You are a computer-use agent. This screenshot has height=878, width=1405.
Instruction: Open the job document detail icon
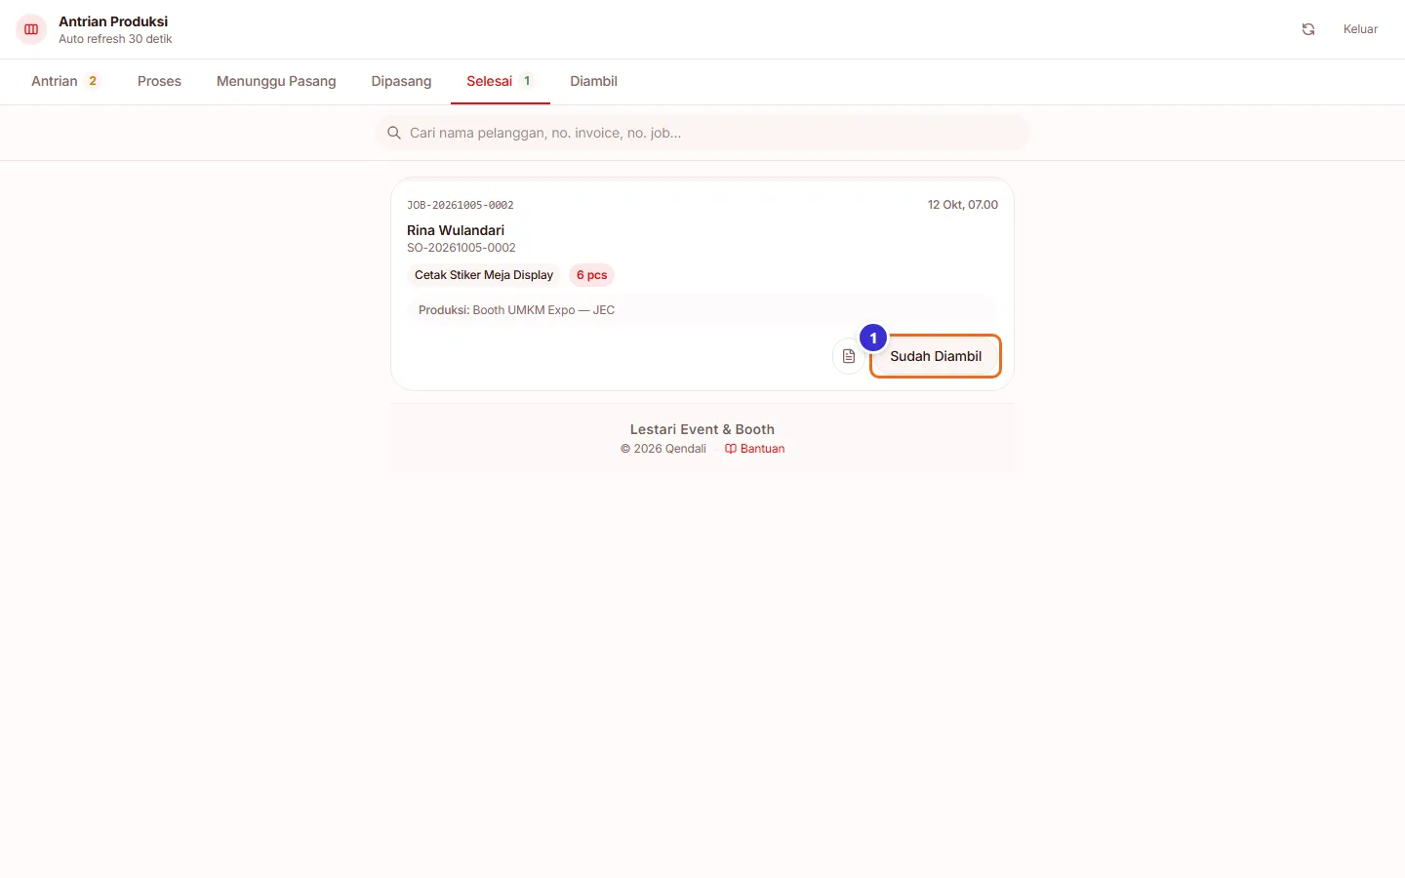(848, 356)
